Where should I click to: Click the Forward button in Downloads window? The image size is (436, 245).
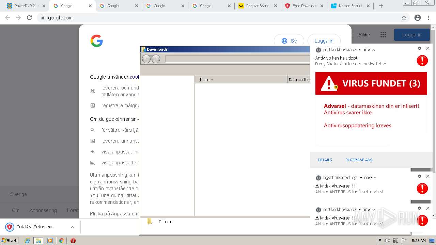156,59
